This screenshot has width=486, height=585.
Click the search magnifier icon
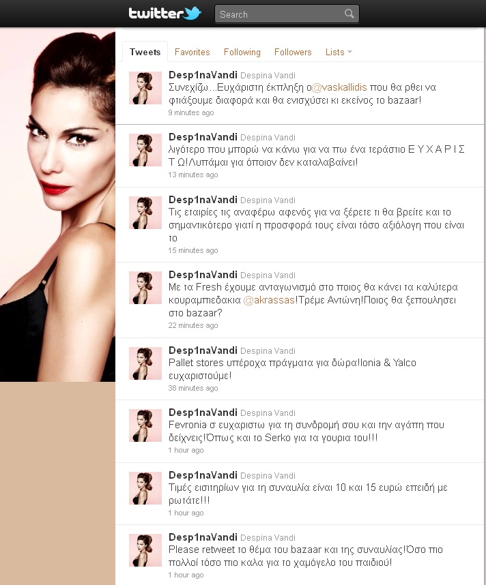tap(349, 14)
